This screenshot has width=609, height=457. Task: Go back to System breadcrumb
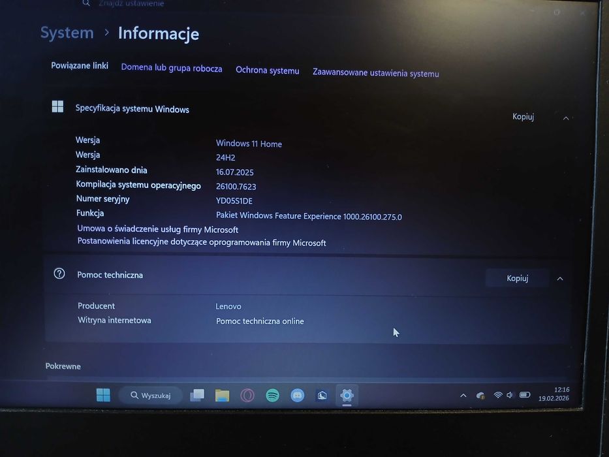pos(67,33)
